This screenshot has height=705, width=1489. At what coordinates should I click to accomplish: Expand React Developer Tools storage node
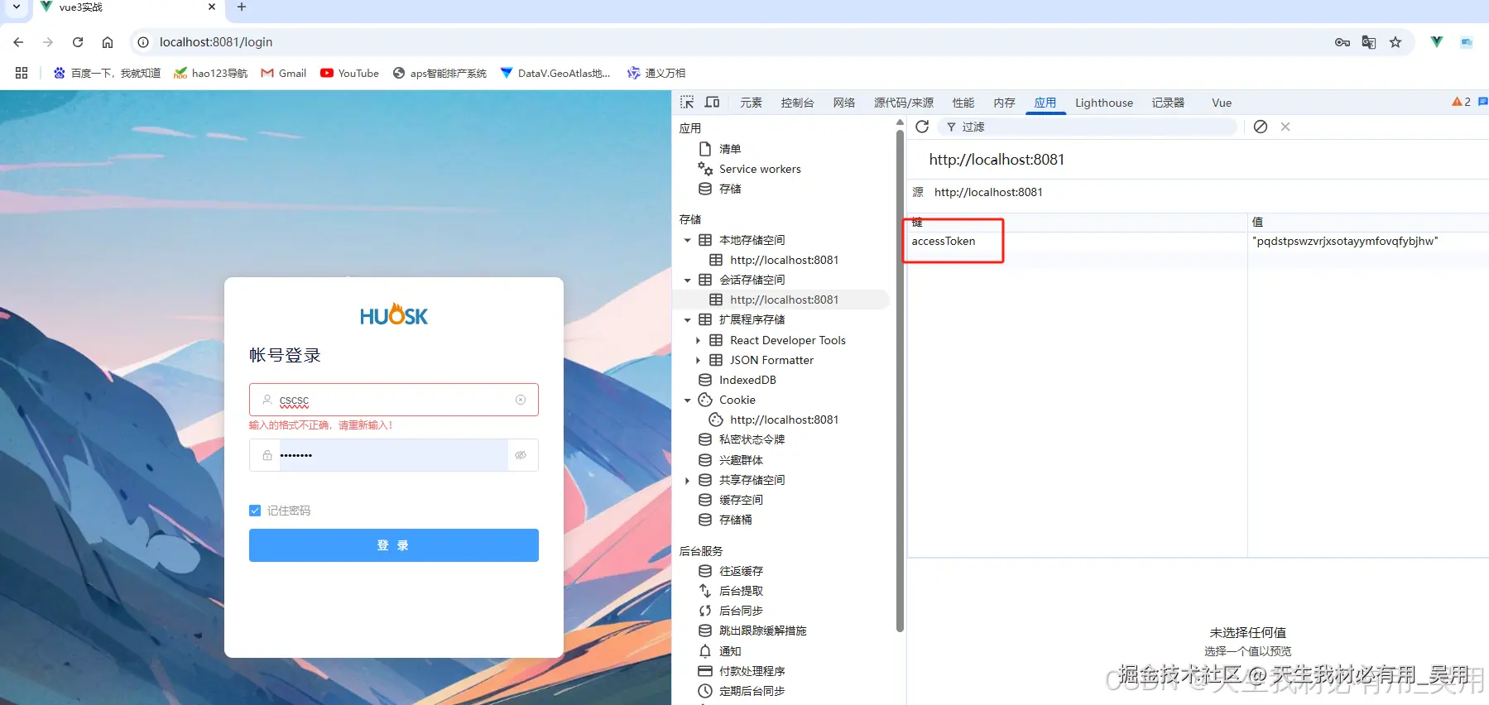click(698, 340)
